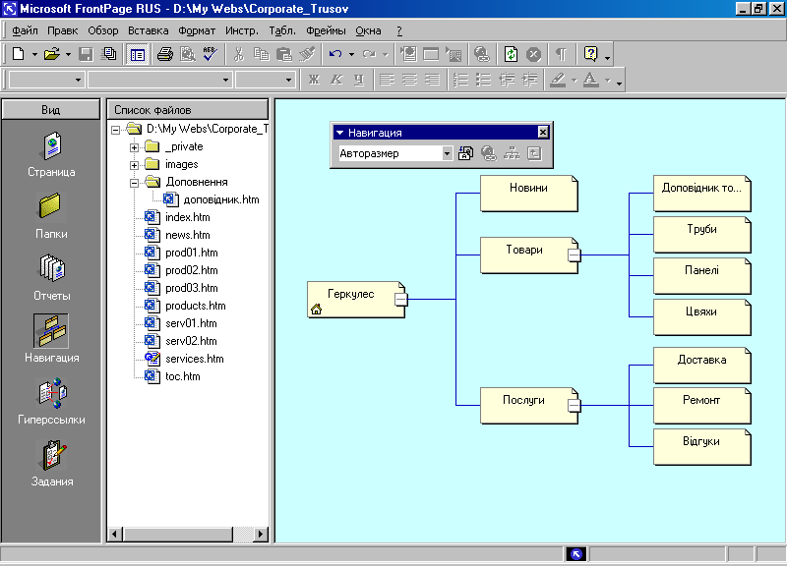Click the Hyperlink globe icon in main toolbar
787x566 pixels.
click(x=482, y=54)
